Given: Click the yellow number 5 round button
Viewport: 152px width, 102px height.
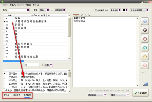Looking at the screenshot, I should coord(145,57).
